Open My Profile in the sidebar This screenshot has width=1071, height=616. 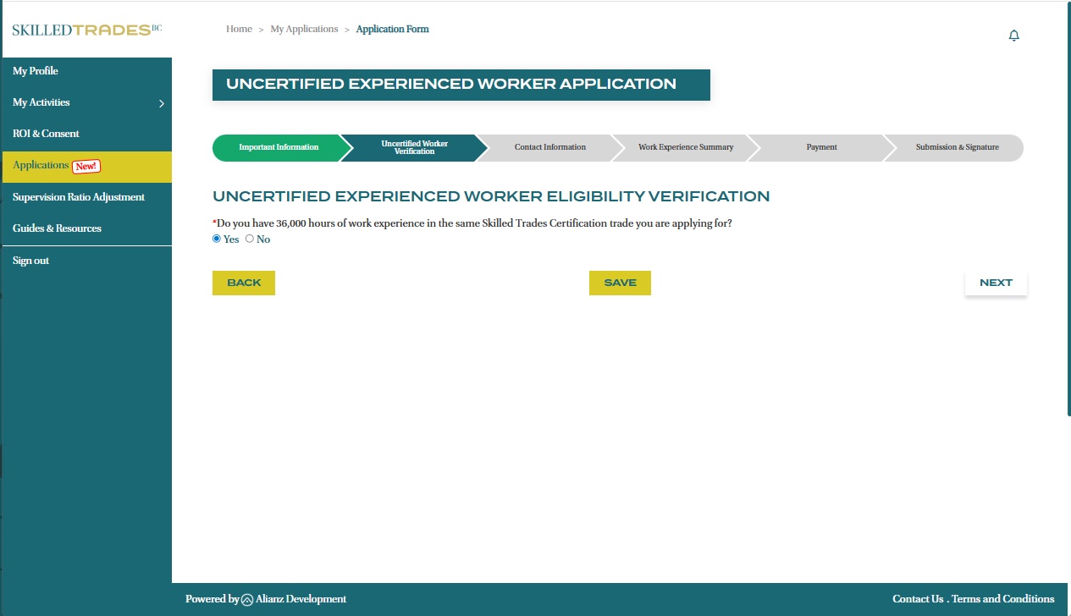coord(36,71)
